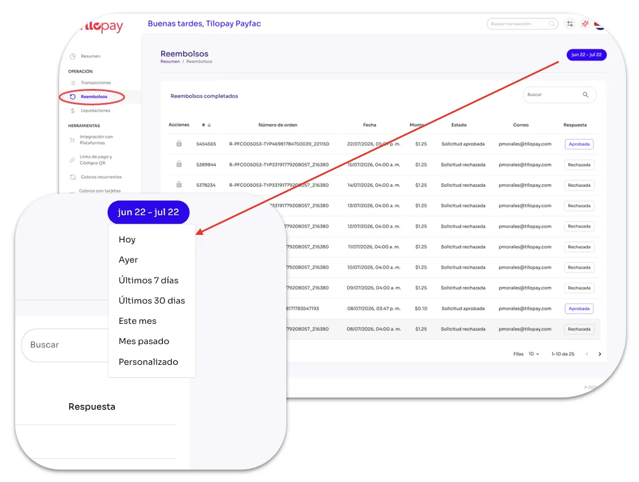Image resolution: width=639 pixels, height=482 pixels.
Task: Choose Personalizado date option
Action: [x=148, y=362]
